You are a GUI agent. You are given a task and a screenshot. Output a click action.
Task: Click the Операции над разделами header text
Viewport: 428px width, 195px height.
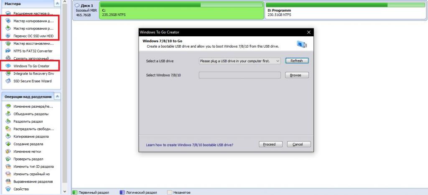(x=28, y=96)
